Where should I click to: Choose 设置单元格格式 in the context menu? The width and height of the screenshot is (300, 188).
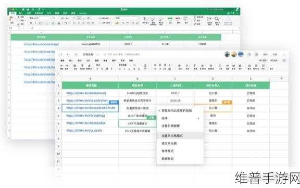tap(172, 136)
